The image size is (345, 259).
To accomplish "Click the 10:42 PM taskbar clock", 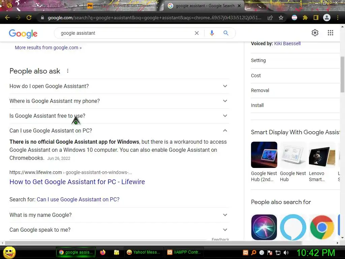I will (316, 253).
